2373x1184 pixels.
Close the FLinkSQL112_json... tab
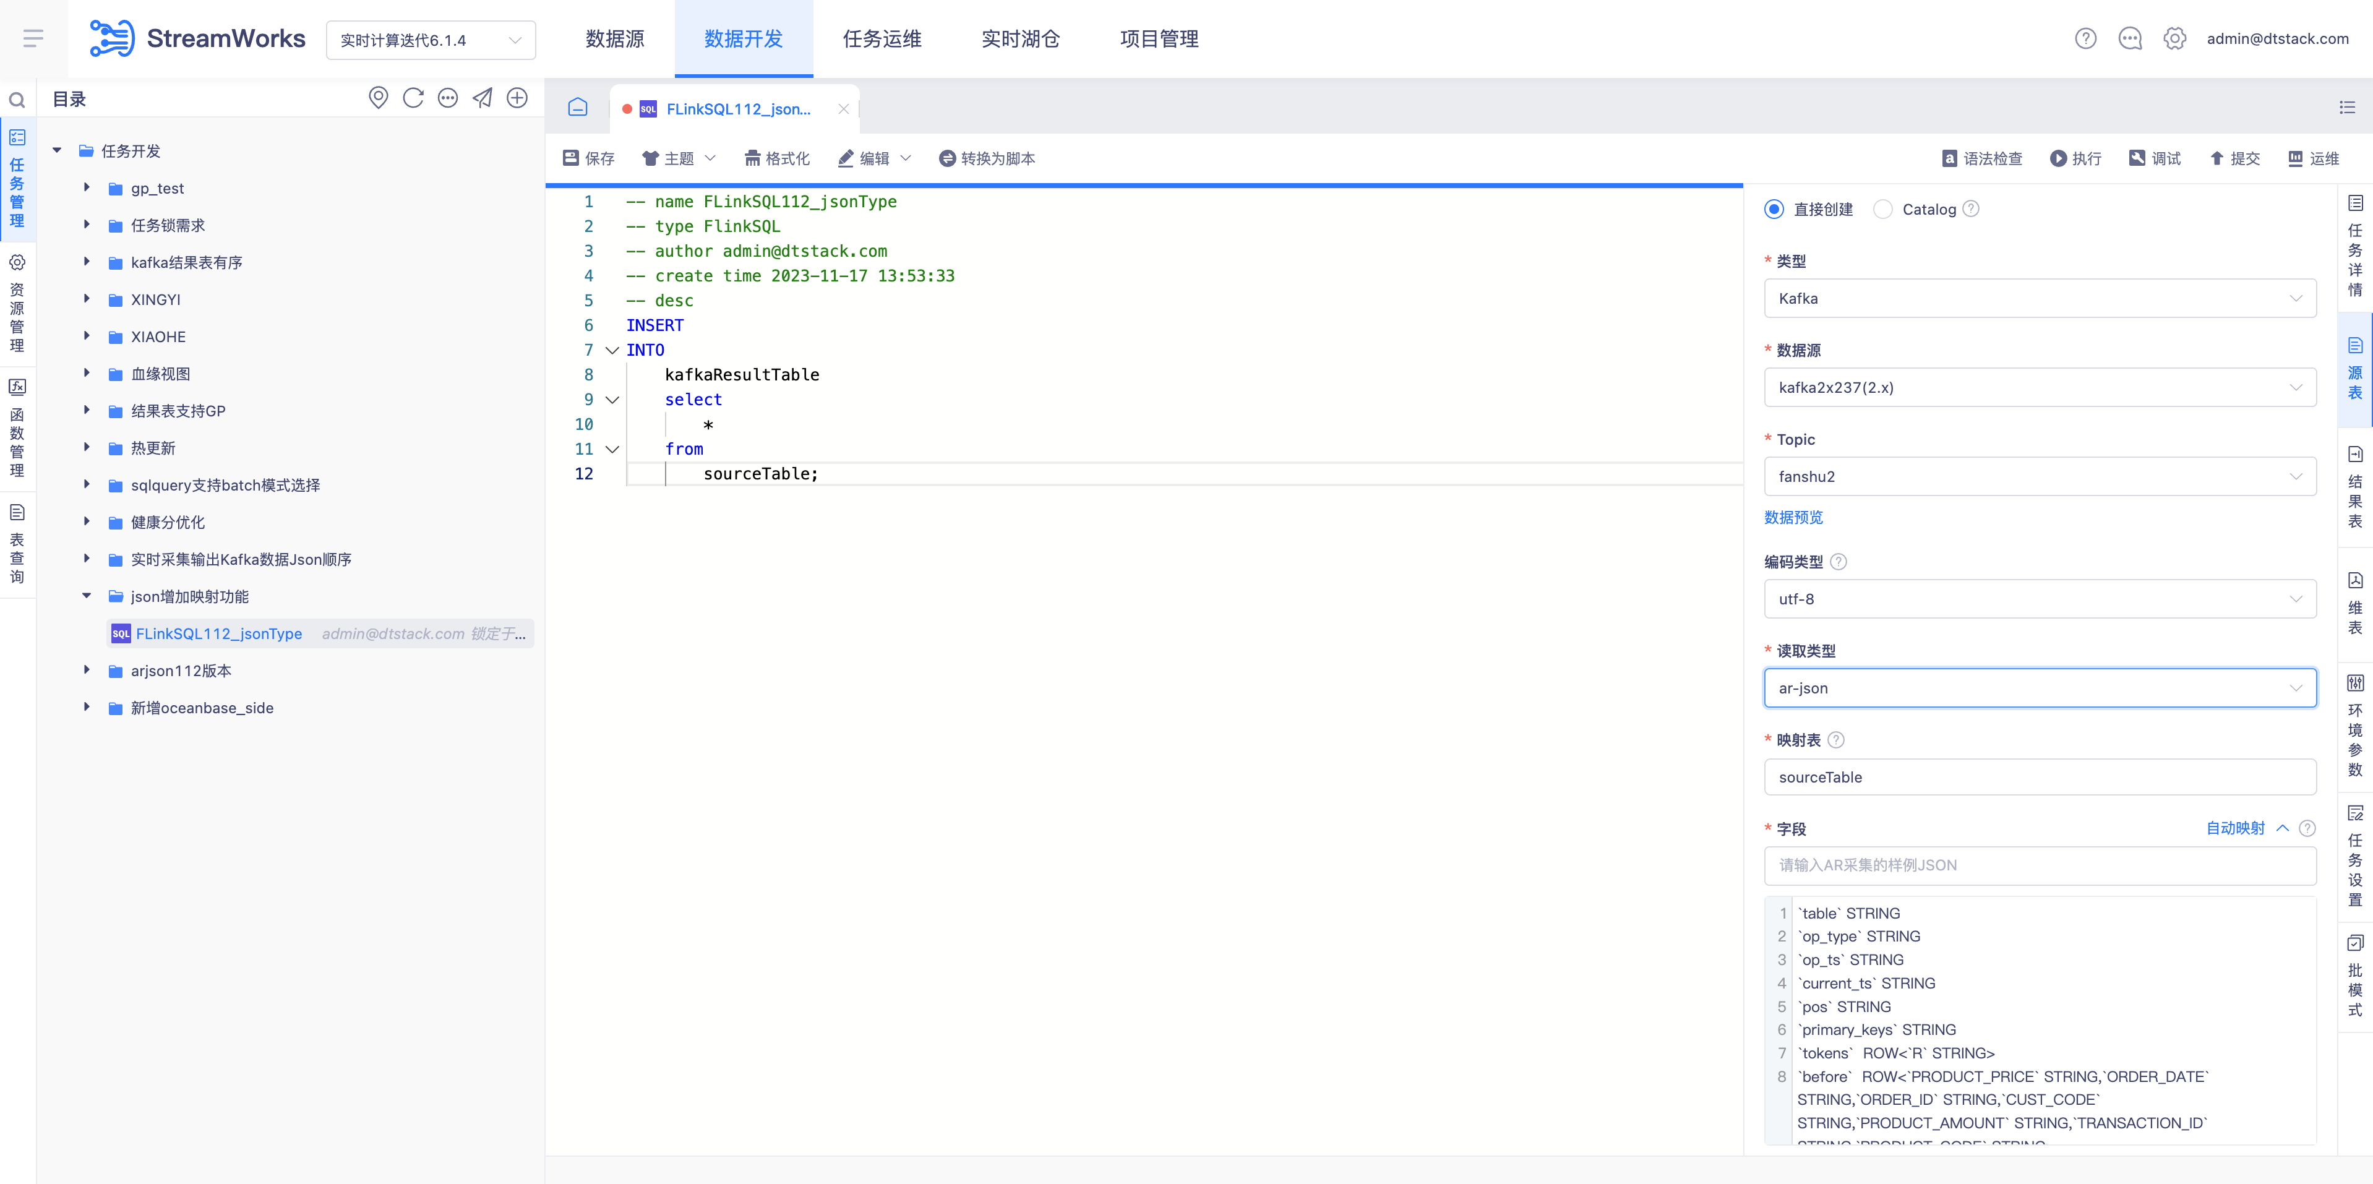click(x=843, y=109)
